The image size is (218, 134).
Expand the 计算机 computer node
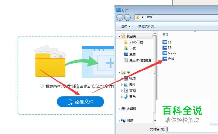coord(120,109)
